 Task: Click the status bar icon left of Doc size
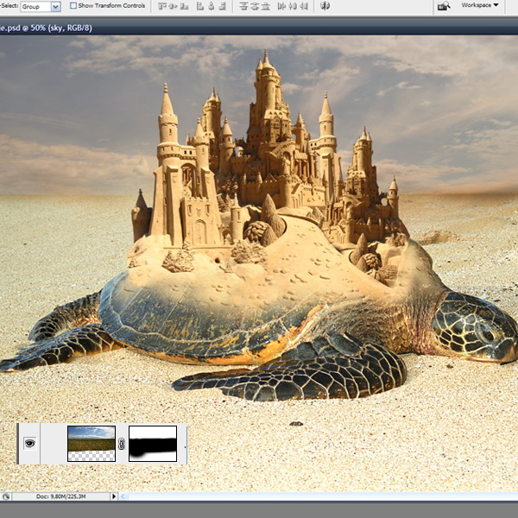(6, 496)
